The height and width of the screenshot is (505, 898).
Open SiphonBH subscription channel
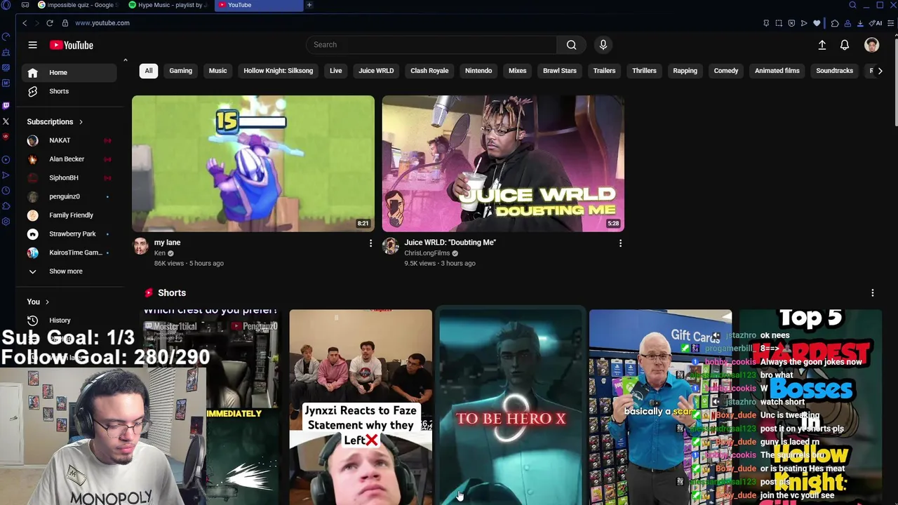point(69,178)
